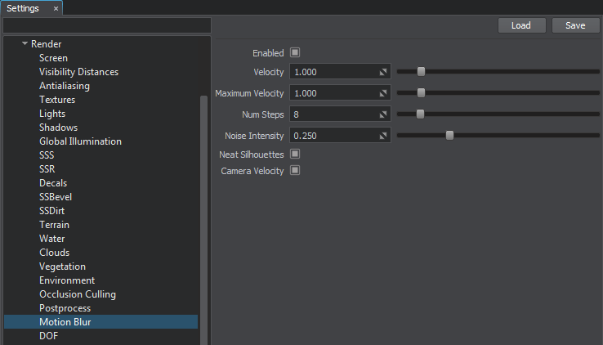Open the DOF settings item
The image size is (603, 345).
(x=48, y=336)
